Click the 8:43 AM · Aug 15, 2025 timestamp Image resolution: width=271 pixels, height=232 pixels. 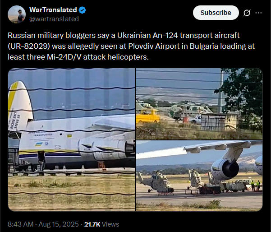click(x=43, y=224)
